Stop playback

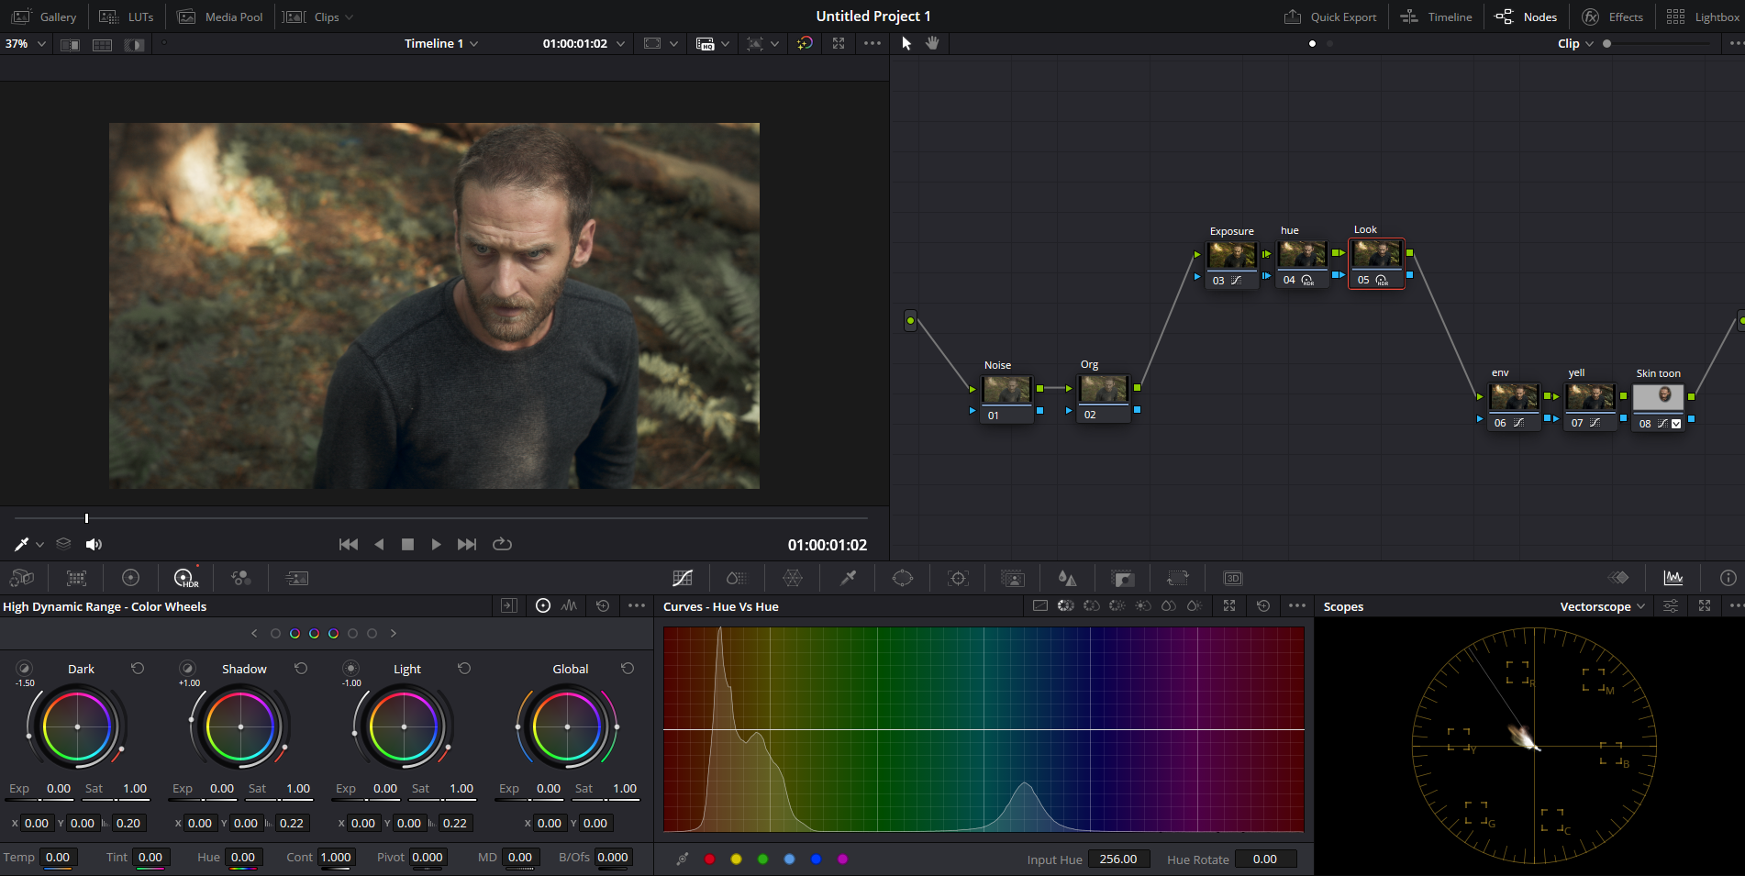click(x=407, y=544)
